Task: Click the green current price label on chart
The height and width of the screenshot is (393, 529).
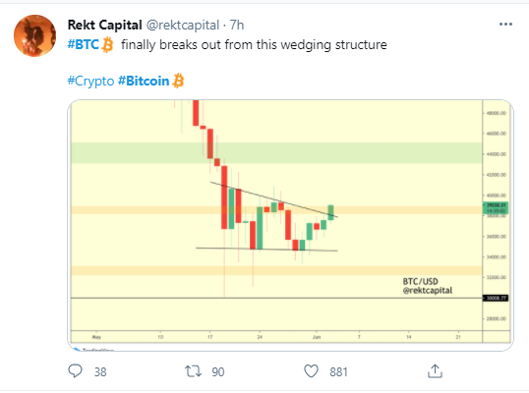Action: (x=496, y=208)
